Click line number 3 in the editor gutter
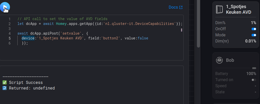This screenshot has height=104, width=260. tap(10, 28)
